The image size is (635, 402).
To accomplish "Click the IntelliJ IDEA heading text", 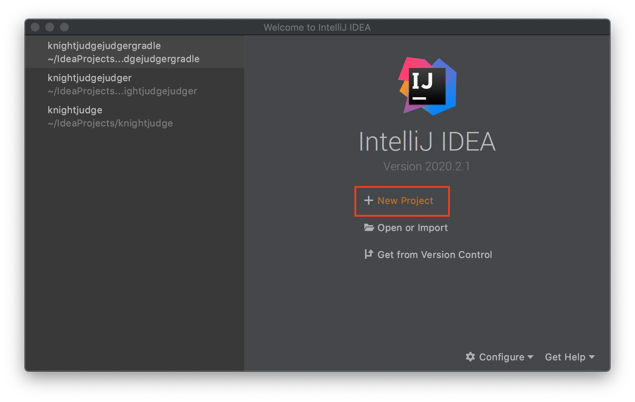I will tap(427, 141).
